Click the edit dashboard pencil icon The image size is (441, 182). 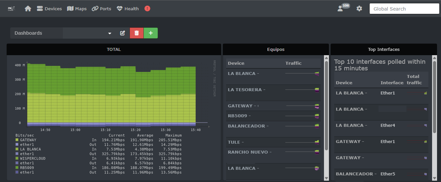[123, 33]
